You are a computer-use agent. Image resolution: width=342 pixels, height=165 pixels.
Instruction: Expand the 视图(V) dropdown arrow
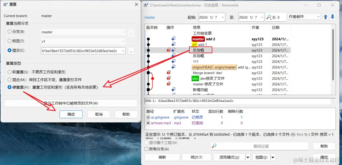(x=273, y=157)
